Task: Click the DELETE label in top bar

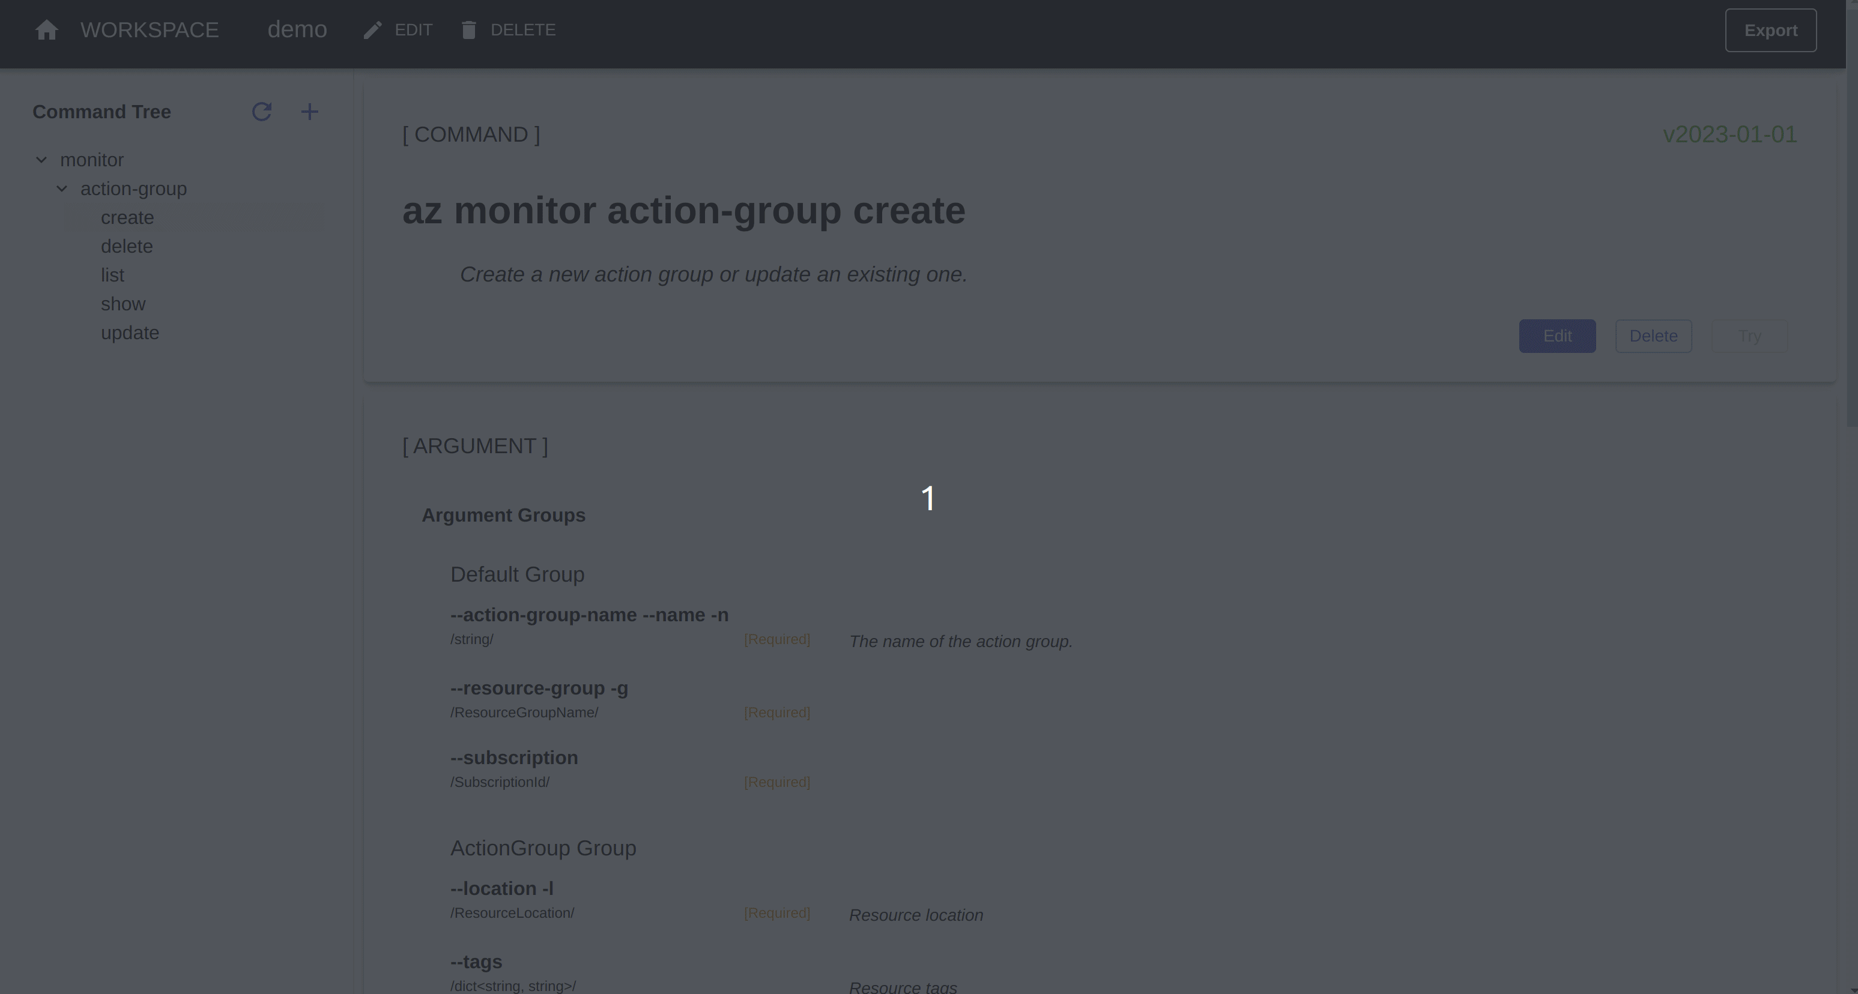Action: (523, 30)
